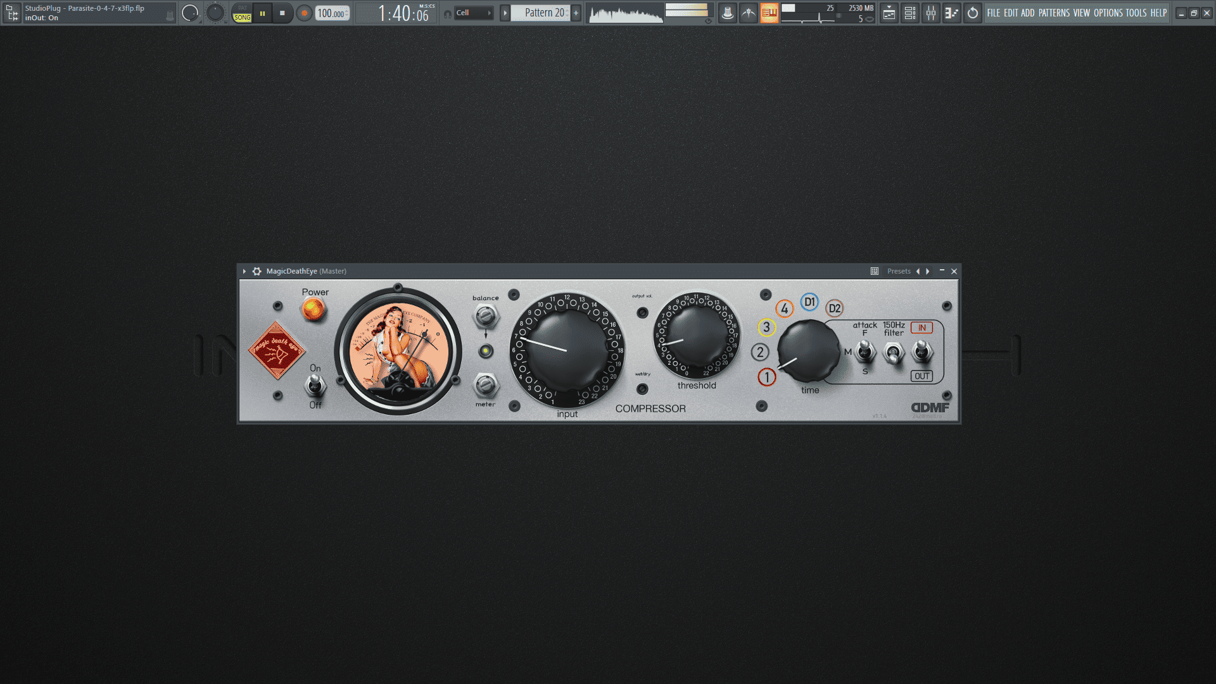Open the Channel rack icon
This screenshot has width=1216, height=684.
[x=910, y=13]
